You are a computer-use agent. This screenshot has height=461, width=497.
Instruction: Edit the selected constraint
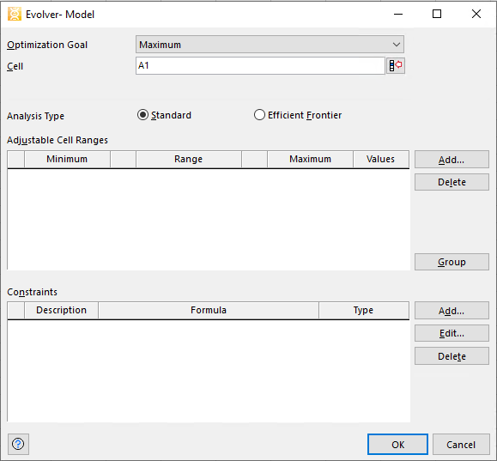[x=452, y=333]
